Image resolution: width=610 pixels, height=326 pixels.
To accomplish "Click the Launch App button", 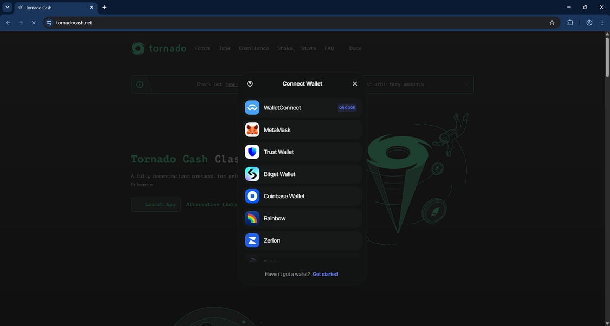I will point(155,204).
